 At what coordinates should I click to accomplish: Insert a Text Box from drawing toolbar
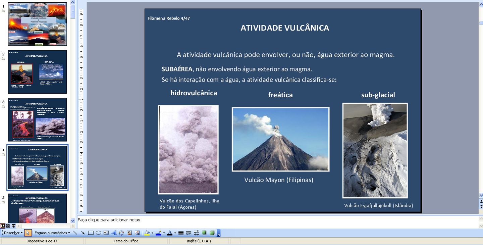[106, 233]
